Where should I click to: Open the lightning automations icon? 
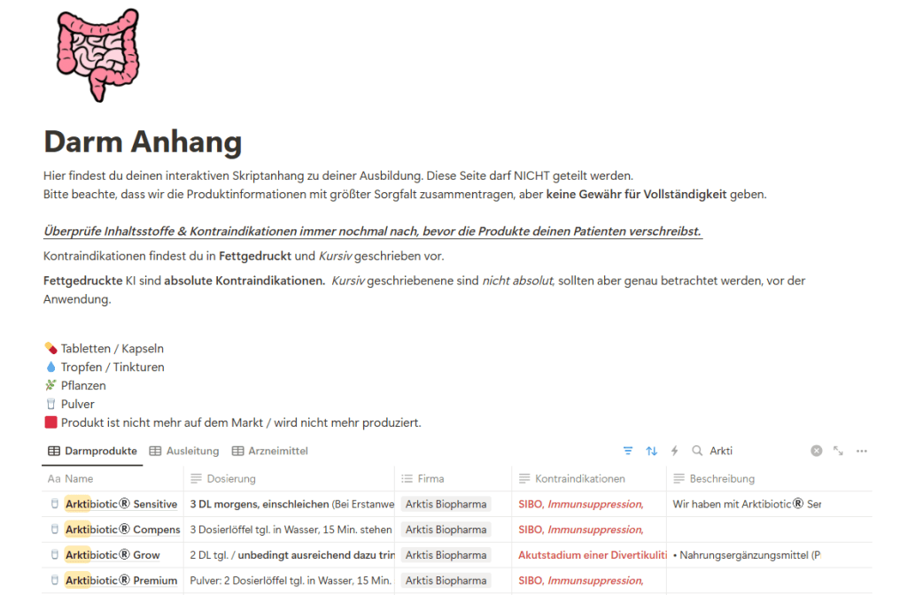[x=674, y=451]
